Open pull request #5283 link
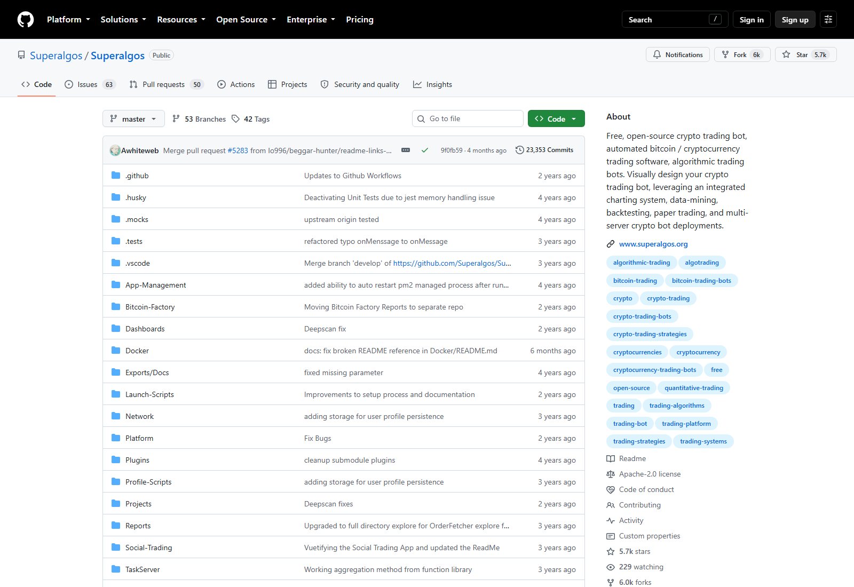Image resolution: width=854 pixels, height=587 pixels. [238, 150]
